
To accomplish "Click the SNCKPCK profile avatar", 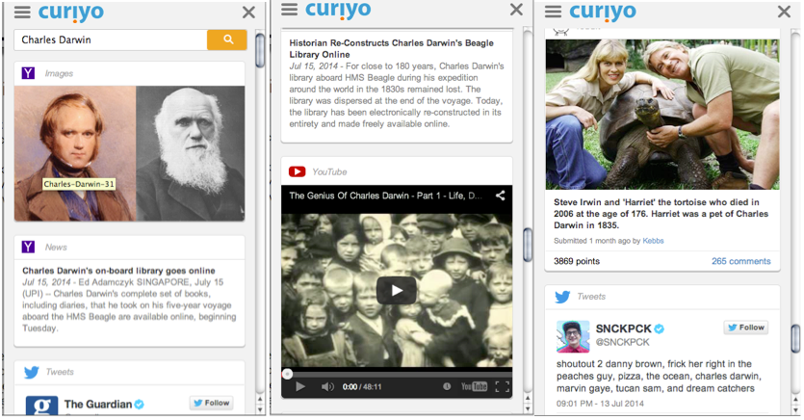I will tap(573, 336).
